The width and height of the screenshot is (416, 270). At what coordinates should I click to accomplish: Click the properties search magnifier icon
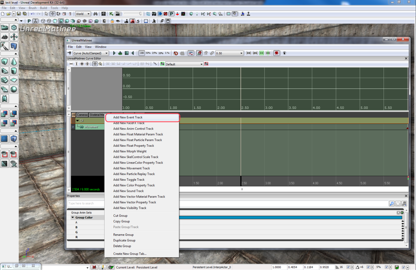(x=392, y=204)
